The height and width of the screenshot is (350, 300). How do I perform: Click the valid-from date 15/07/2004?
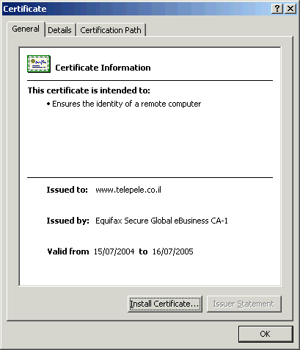(114, 251)
